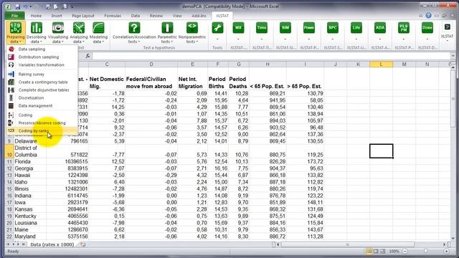Open the XLSTAT-PLSPM module
459x258 pixels.
tap(404, 32)
